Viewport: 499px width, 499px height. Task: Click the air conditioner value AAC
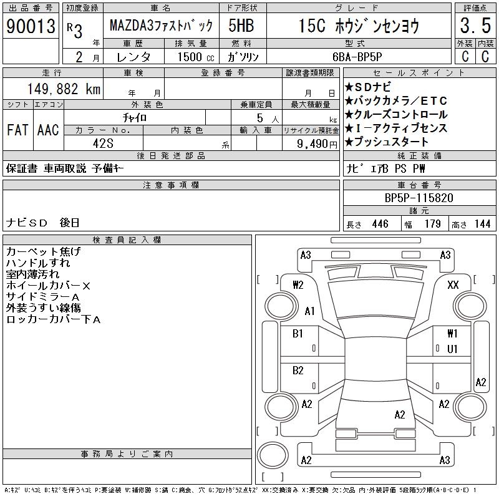tap(48, 130)
